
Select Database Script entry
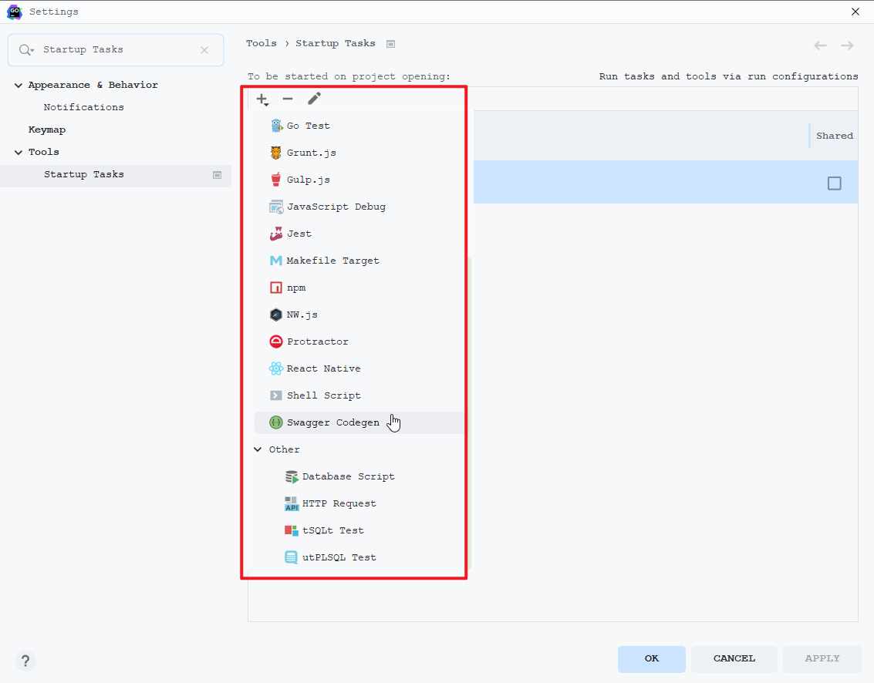tap(359, 477)
